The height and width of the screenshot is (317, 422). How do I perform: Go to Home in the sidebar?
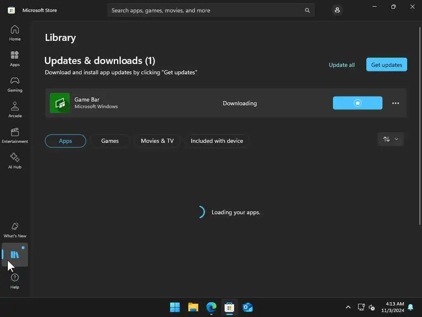coord(15,33)
